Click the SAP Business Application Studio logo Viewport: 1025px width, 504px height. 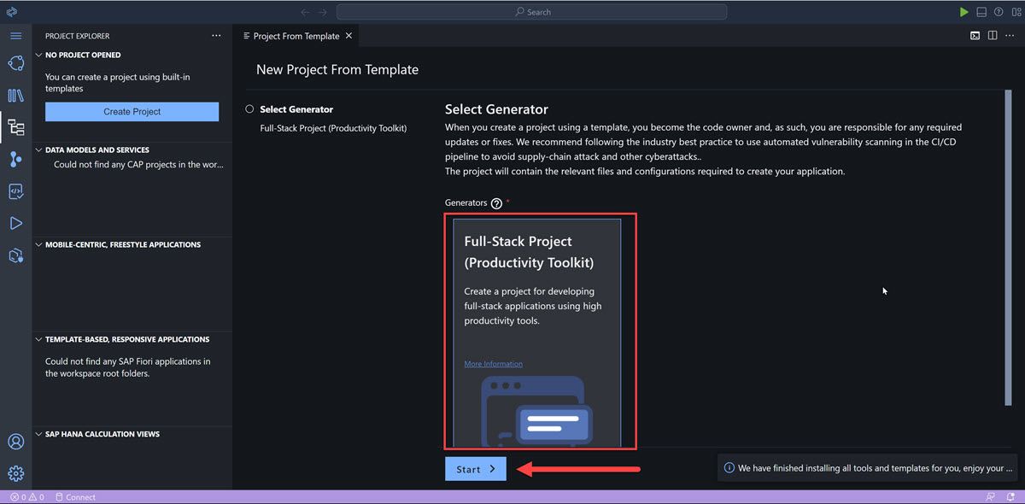pos(11,12)
